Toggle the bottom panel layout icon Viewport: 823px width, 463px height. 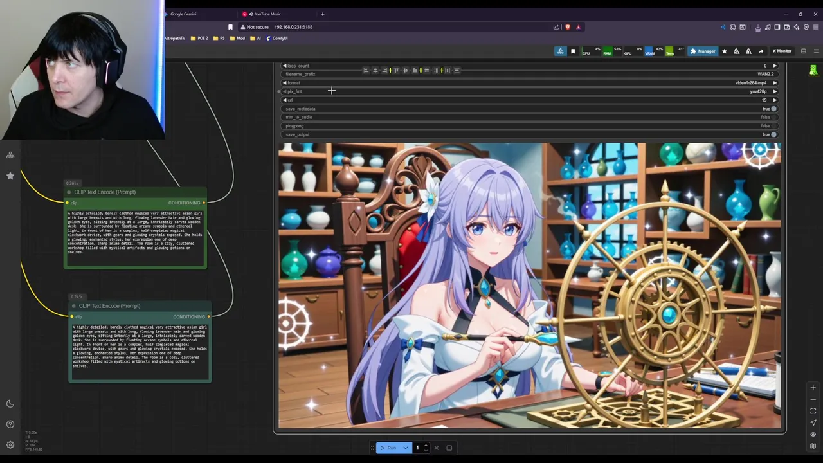click(x=803, y=51)
